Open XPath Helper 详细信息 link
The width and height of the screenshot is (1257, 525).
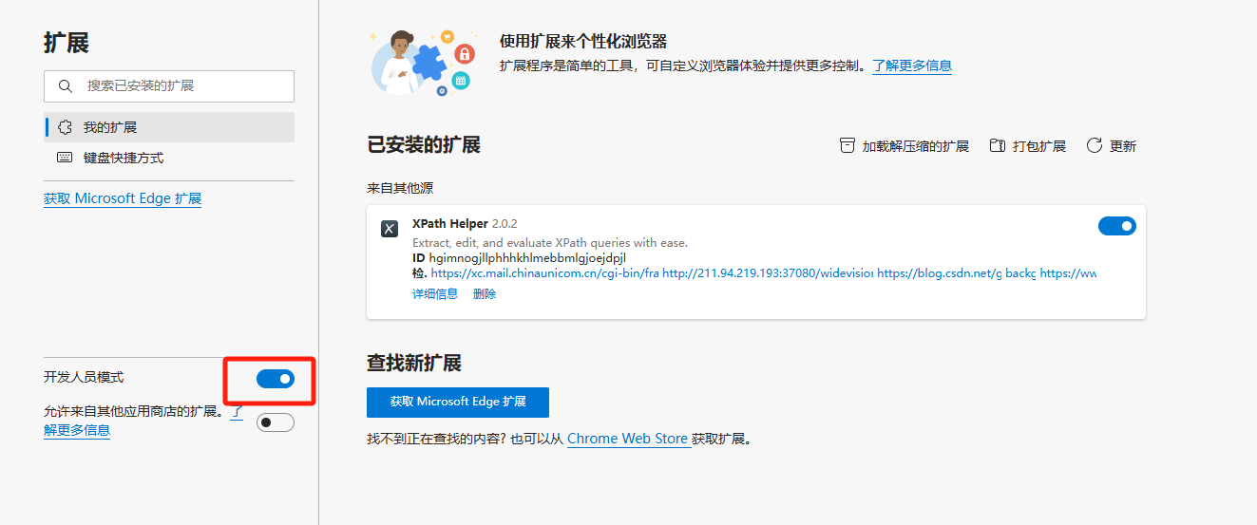[435, 294]
